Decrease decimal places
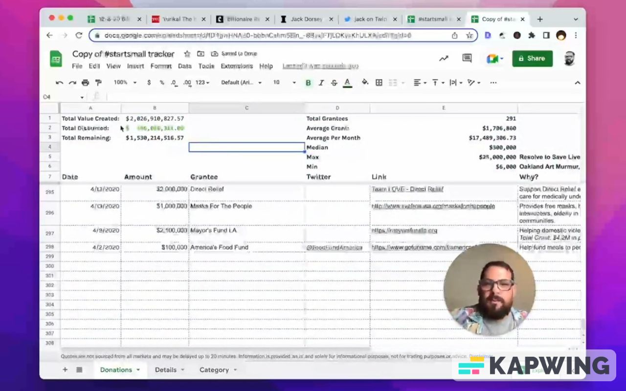The width and height of the screenshot is (626, 391). click(174, 83)
